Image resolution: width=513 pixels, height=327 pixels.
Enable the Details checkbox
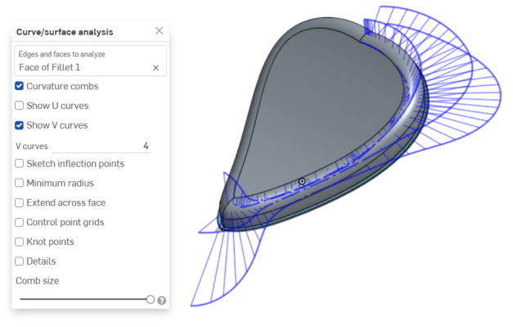point(20,261)
